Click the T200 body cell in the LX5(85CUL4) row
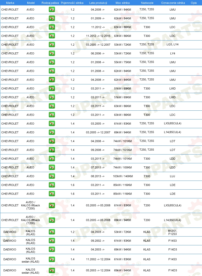This screenshot has height=276, width=202. click(147, 205)
